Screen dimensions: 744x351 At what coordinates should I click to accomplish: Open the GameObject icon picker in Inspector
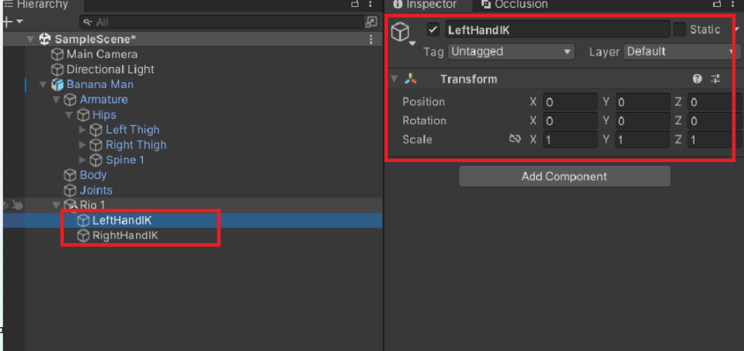click(403, 32)
